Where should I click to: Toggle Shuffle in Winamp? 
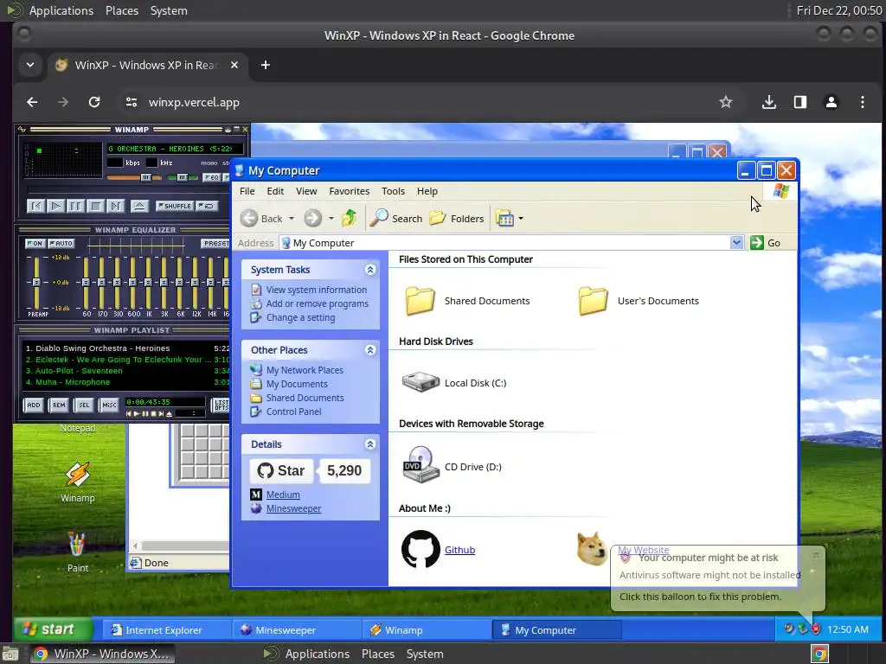175,206
